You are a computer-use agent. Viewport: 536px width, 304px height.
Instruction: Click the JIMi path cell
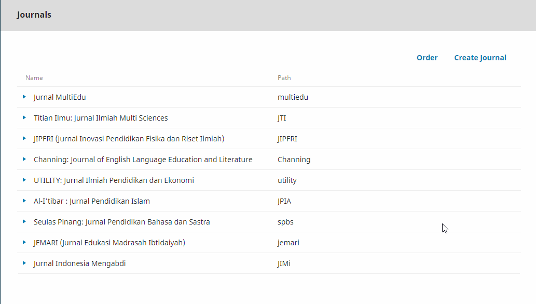pos(284,263)
